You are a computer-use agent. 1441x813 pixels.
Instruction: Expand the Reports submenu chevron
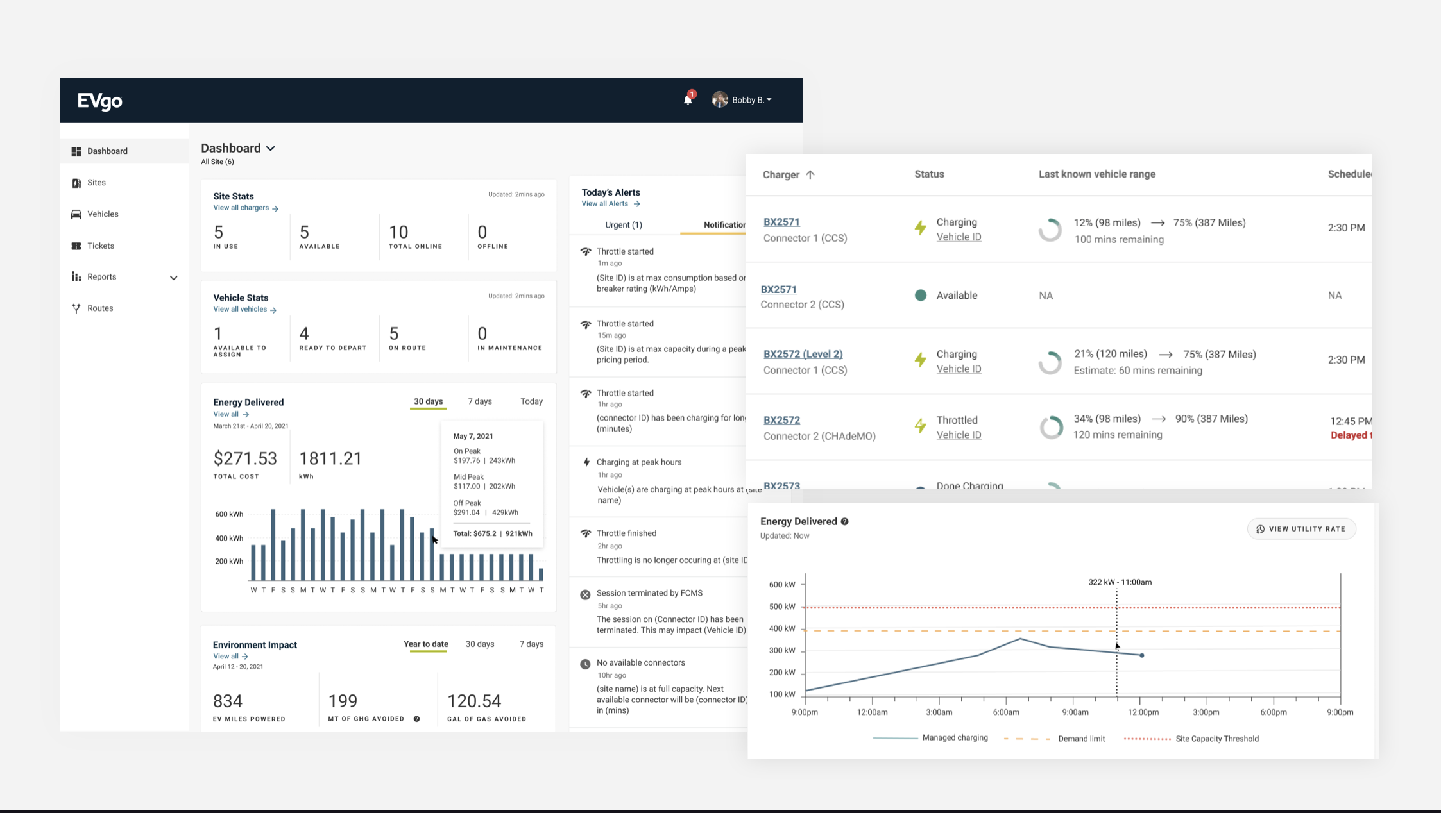173,278
